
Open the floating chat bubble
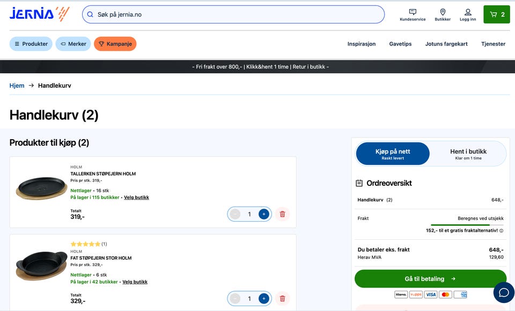click(x=504, y=292)
